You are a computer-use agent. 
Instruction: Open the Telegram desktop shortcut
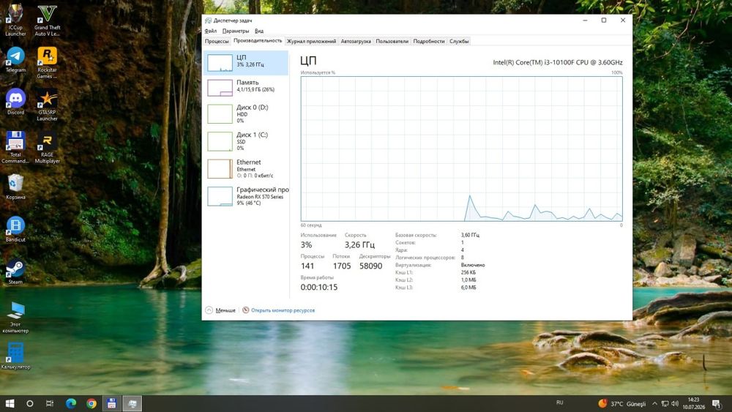pyautogui.click(x=15, y=60)
